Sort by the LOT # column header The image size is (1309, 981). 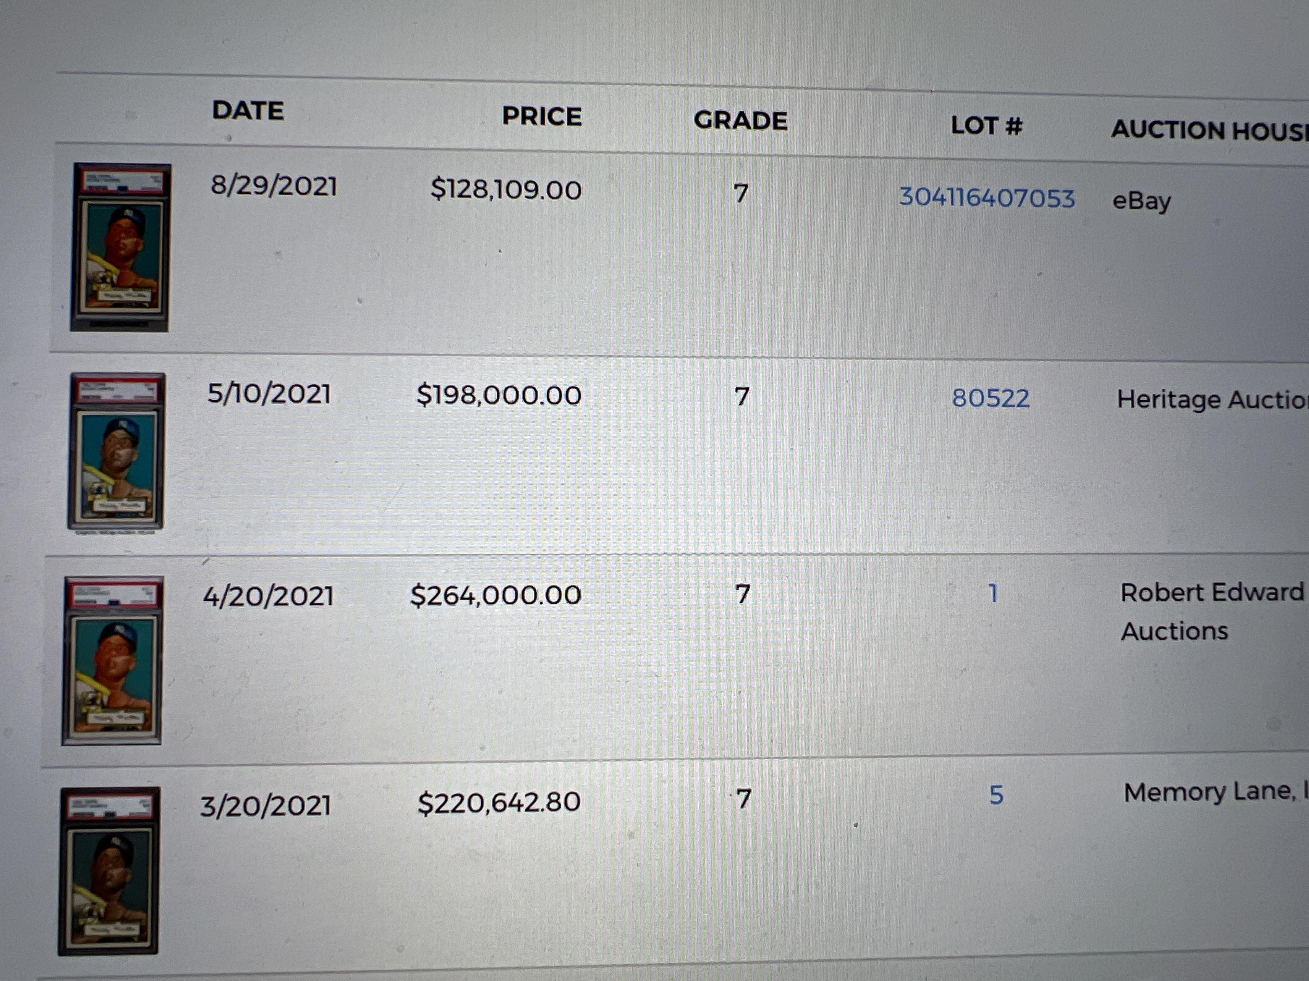tap(986, 125)
